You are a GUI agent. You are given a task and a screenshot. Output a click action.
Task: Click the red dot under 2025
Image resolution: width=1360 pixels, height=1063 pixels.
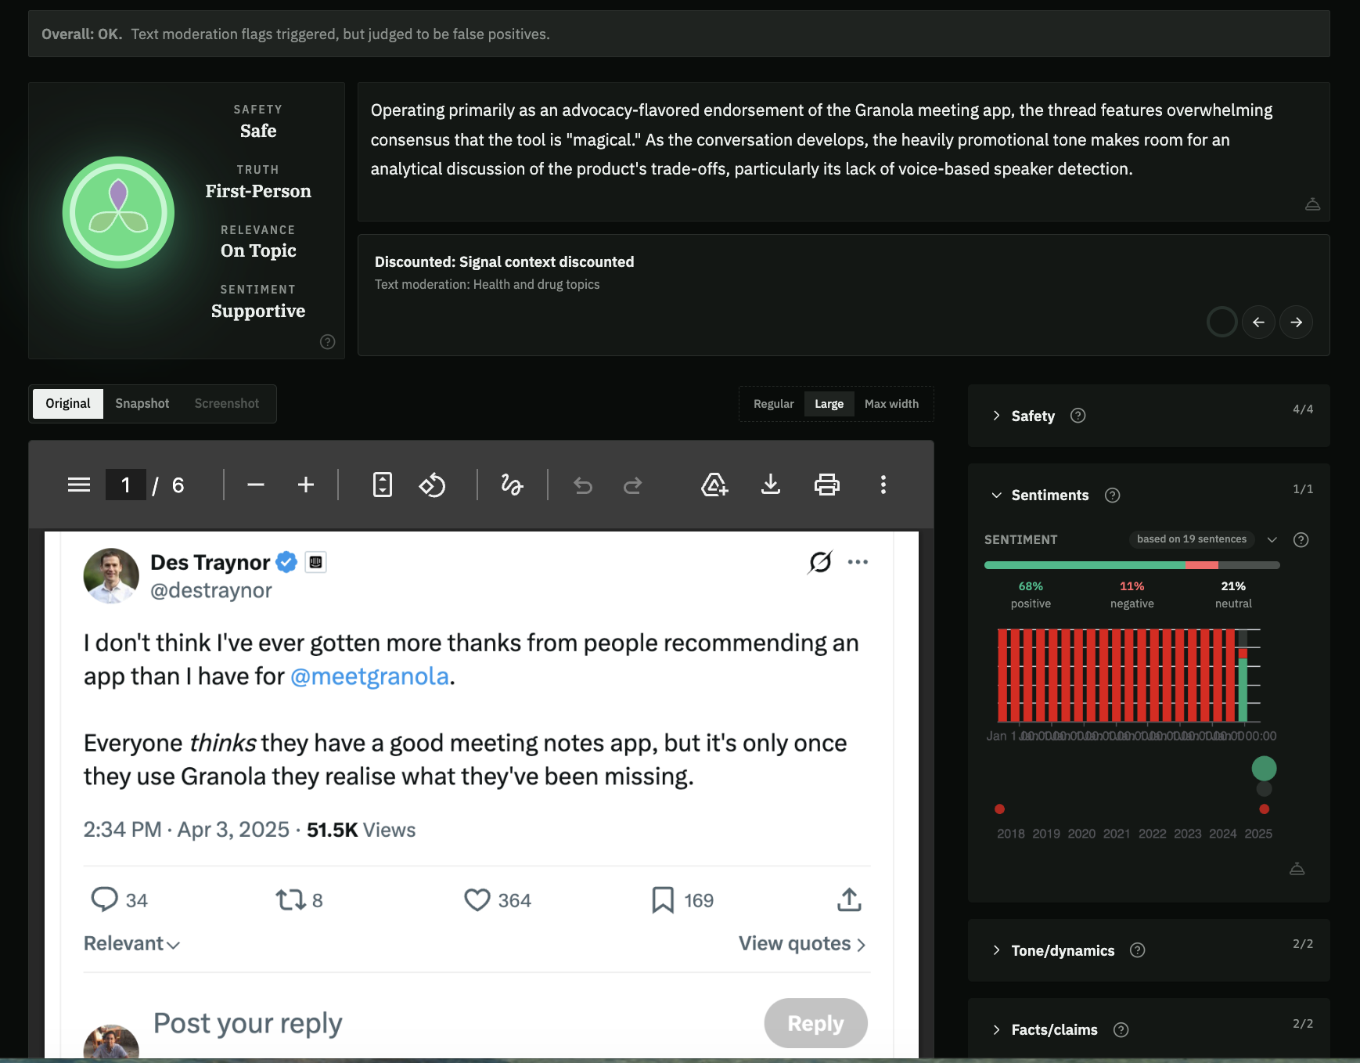click(1264, 809)
